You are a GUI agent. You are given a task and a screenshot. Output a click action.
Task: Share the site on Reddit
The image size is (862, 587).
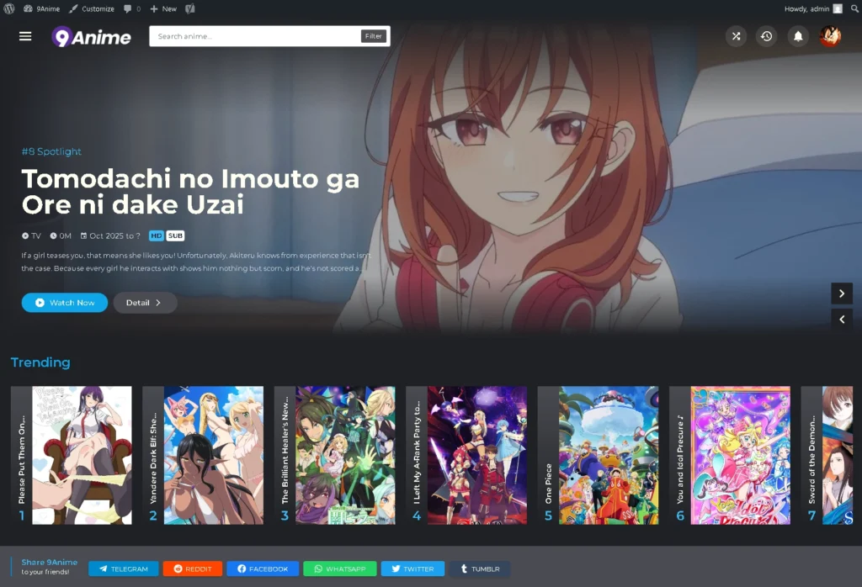coord(192,568)
